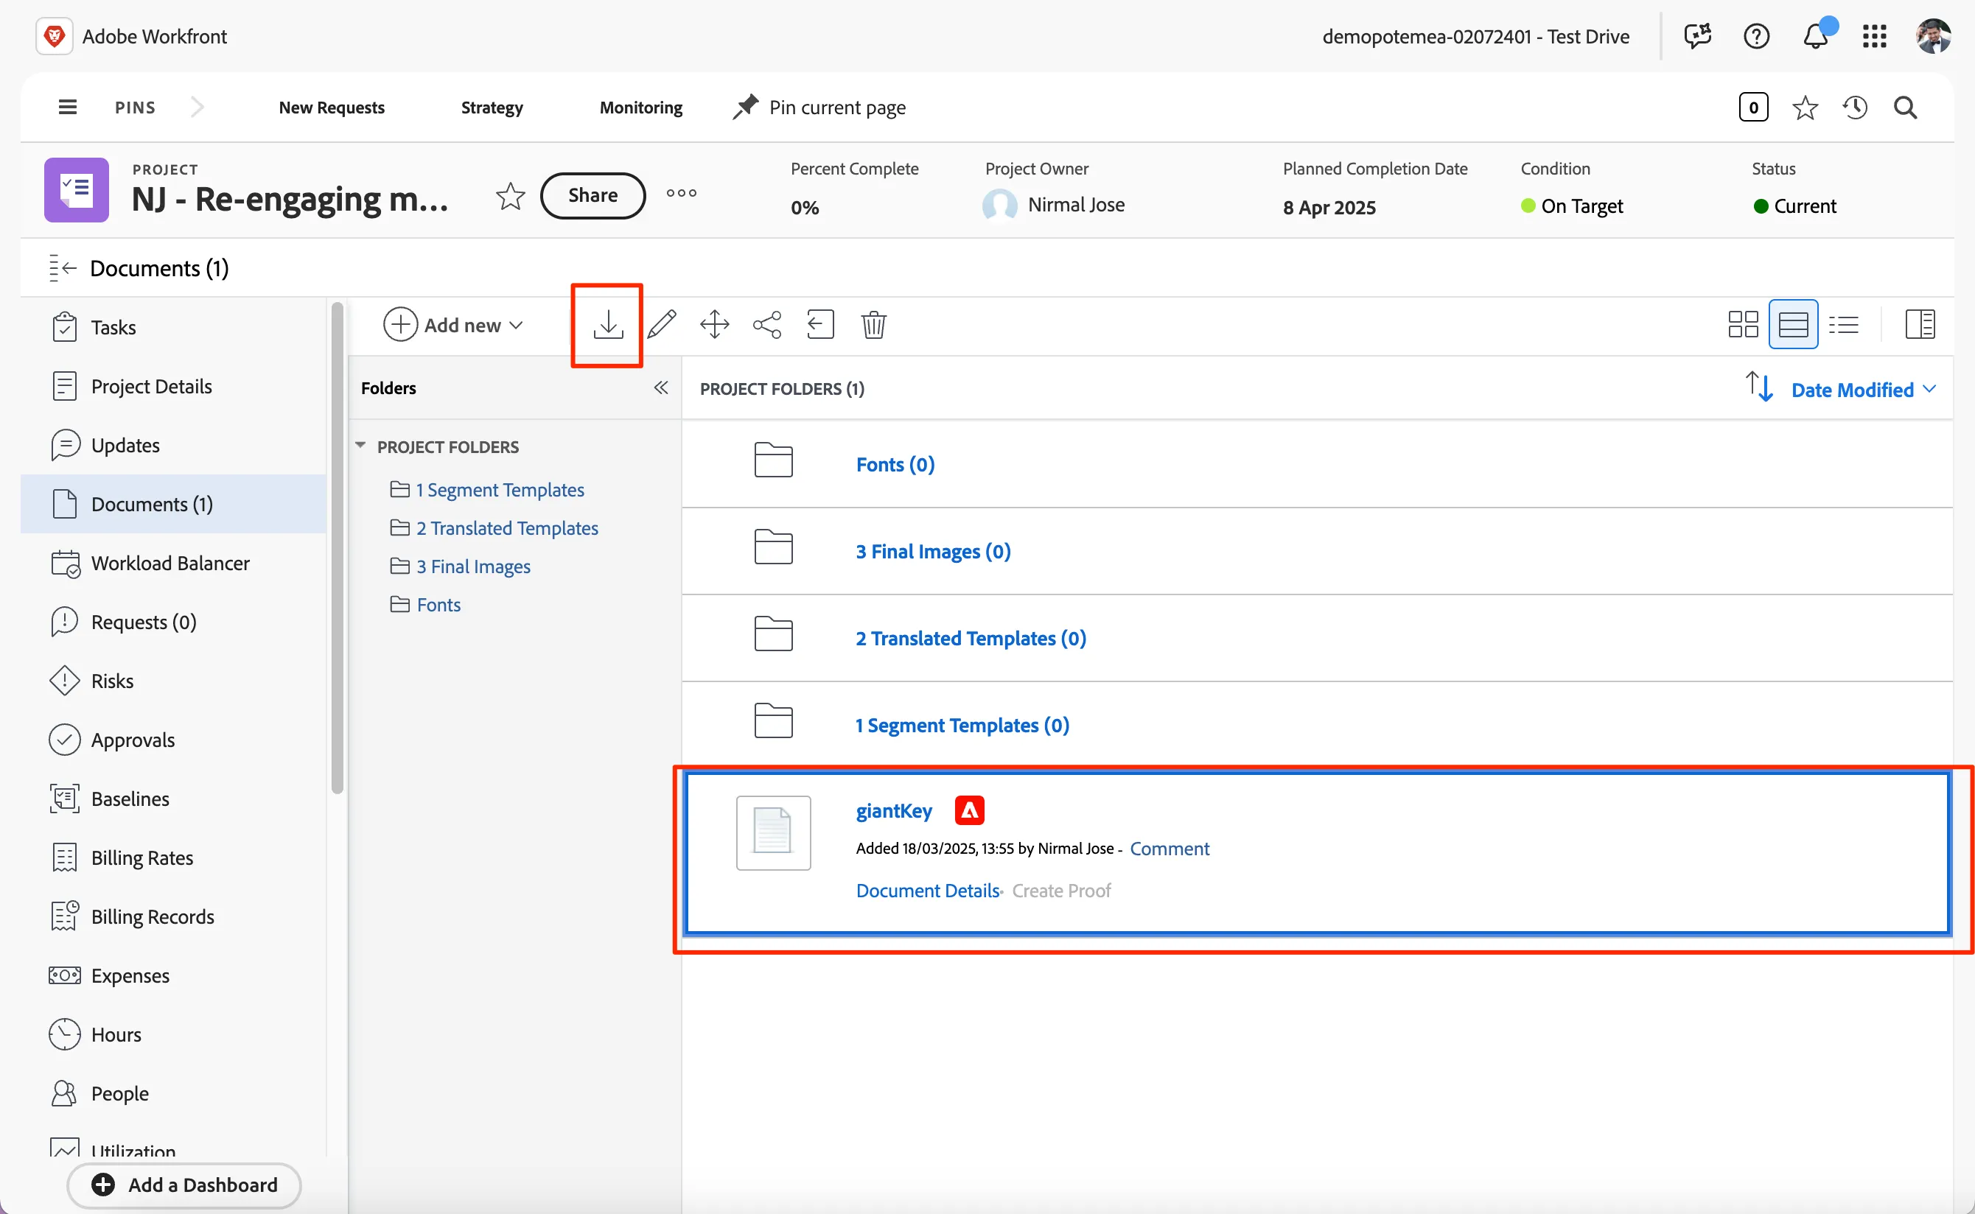Viewport: 1975px width, 1214px height.
Task: Click the share nodes icon in toolbar
Action: (x=767, y=324)
